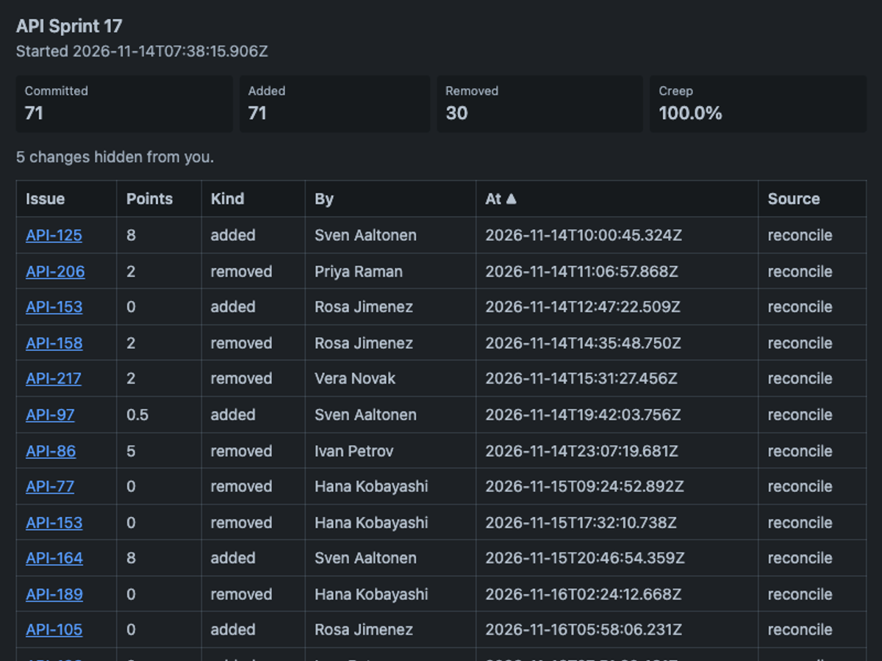The image size is (882, 661).
Task: Click the '5 changes hidden from you.' notice
Action: pos(115,157)
